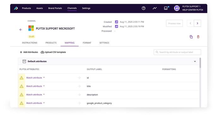The width and height of the screenshot is (217, 115).
Task: Go to previous channel chevron
Action: pyautogui.click(x=191, y=23)
